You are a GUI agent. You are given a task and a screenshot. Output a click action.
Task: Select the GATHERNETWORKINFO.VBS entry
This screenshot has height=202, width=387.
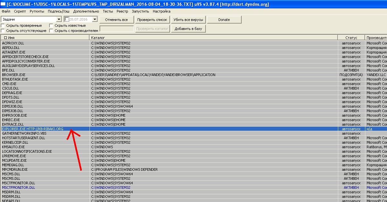click(x=24, y=133)
